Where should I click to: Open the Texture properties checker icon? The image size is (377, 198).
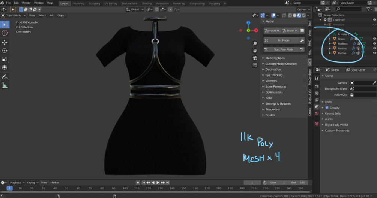317,124
